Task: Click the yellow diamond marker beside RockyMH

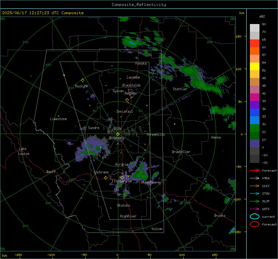Action: pyautogui.click(x=82, y=80)
